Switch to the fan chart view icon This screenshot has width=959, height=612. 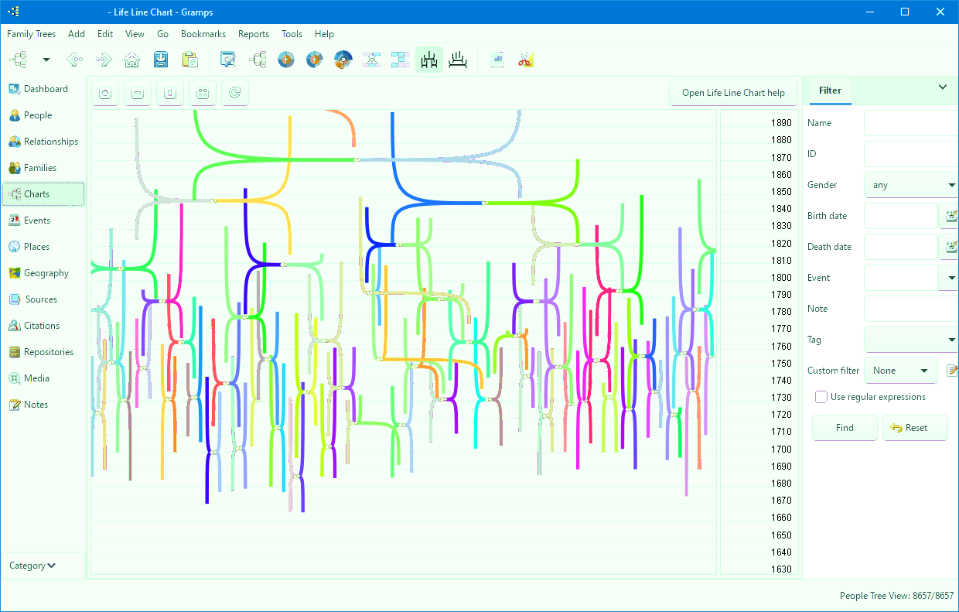coord(285,60)
